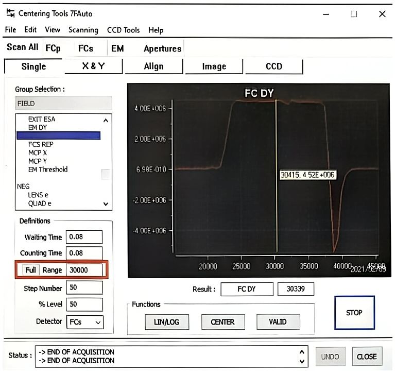Screen dimensions: 395x373
Task: Select EM Threshold in the group list
Action: [x=48, y=169]
